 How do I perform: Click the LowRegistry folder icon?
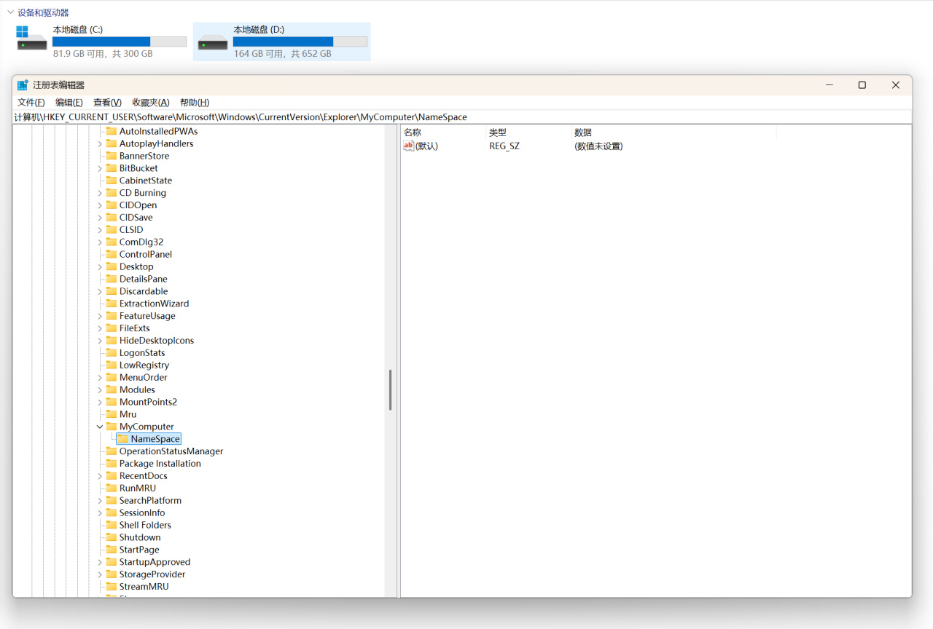click(x=112, y=365)
